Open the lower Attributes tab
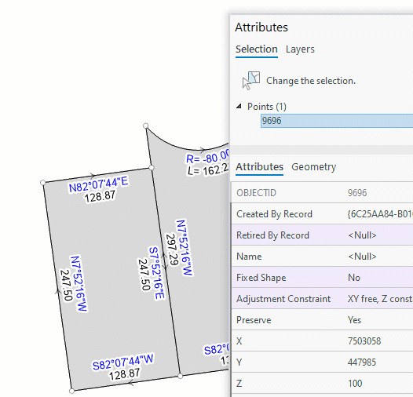The width and height of the screenshot is (413, 397). coord(259,167)
